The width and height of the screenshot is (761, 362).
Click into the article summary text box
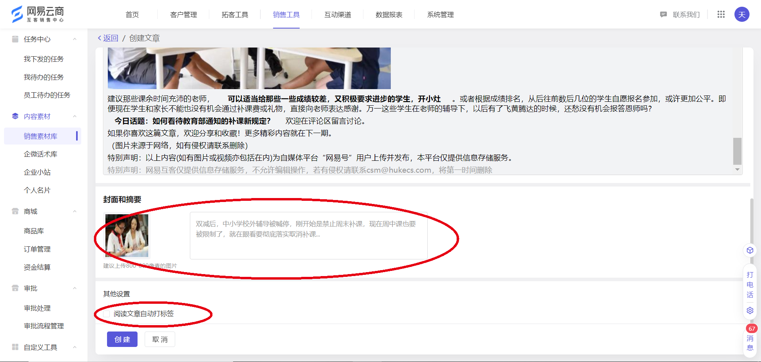click(x=308, y=236)
